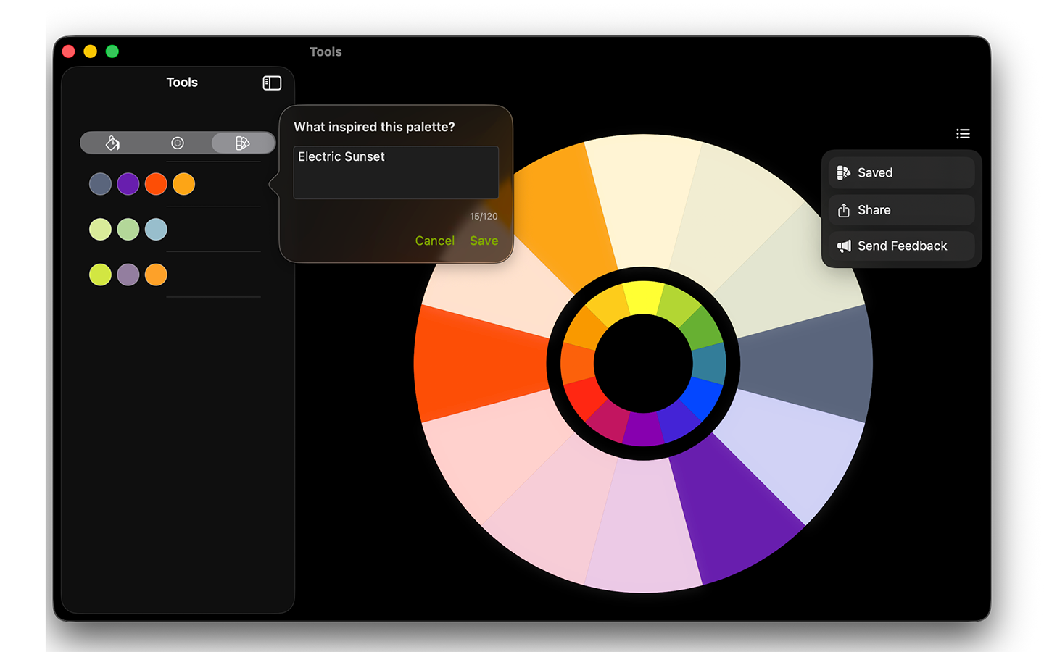The image size is (1044, 652).
Task: Select the circle wheel tab in segmented control
Action: (x=178, y=143)
